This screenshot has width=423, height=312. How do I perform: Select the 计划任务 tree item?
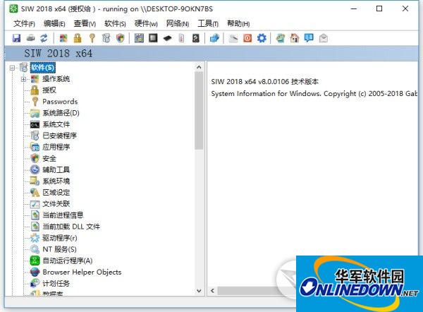(56, 283)
